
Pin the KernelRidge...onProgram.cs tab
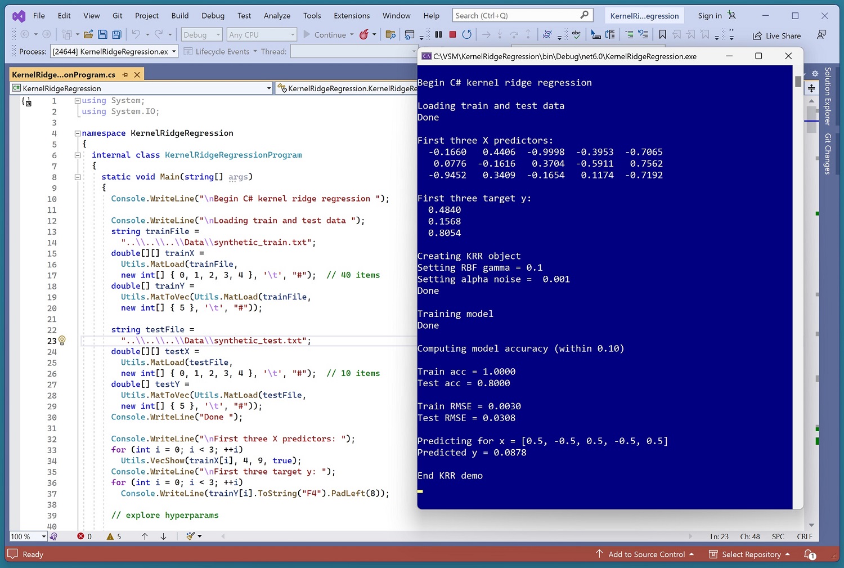coord(125,75)
